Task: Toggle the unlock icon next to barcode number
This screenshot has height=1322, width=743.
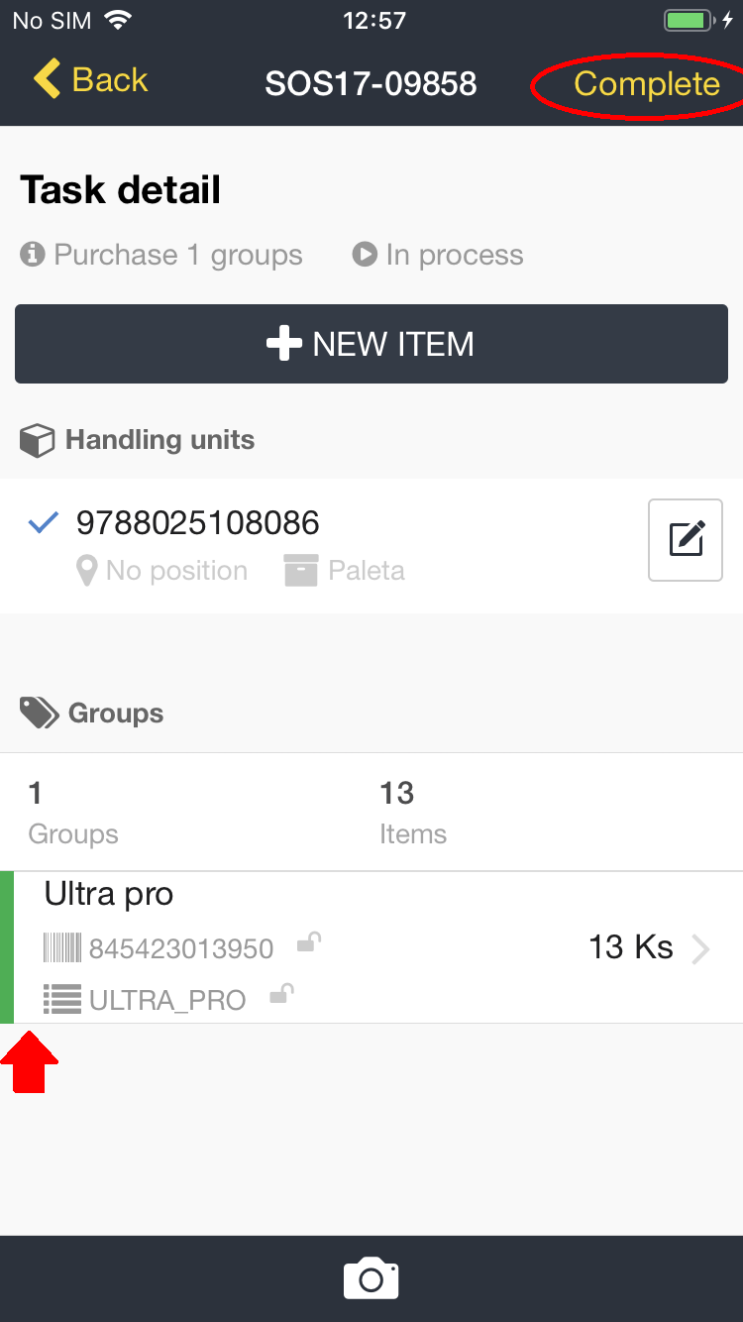Action: (x=309, y=943)
